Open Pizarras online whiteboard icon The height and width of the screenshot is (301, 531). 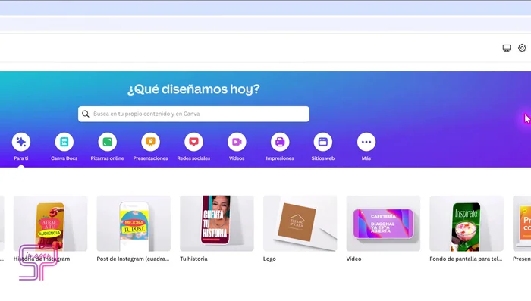tap(108, 142)
